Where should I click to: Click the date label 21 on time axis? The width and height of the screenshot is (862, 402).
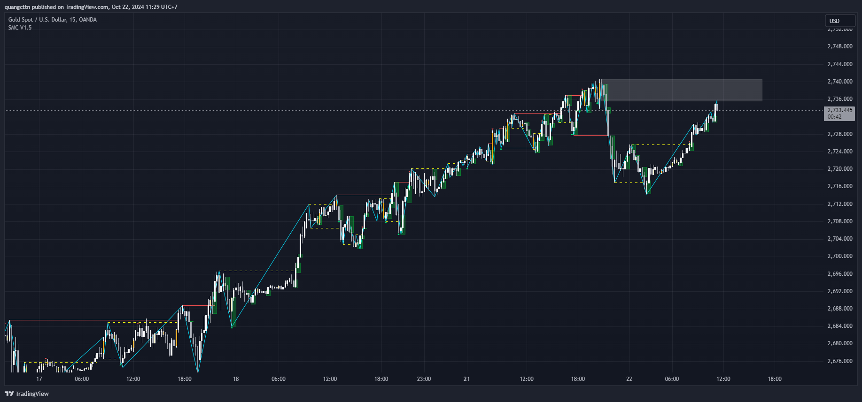click(x=466, y=379)
